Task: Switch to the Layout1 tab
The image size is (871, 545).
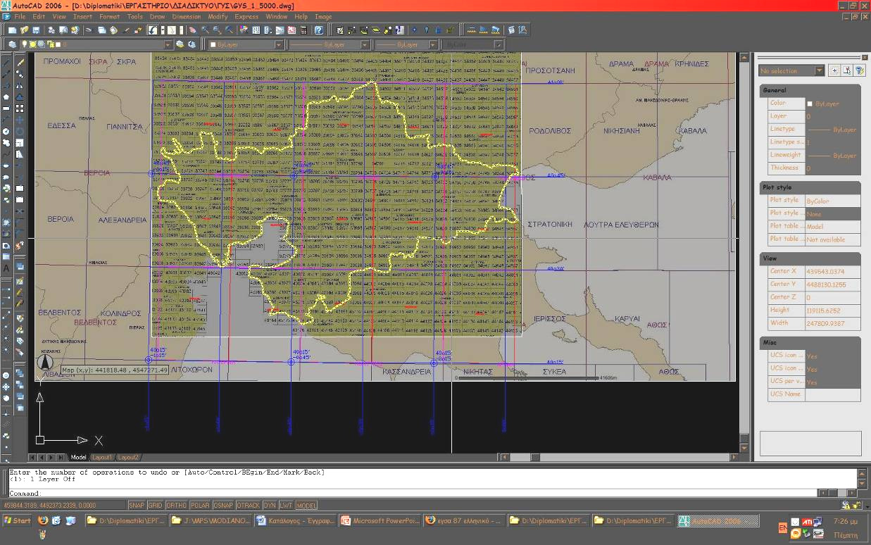Action: tap(101, 457)
